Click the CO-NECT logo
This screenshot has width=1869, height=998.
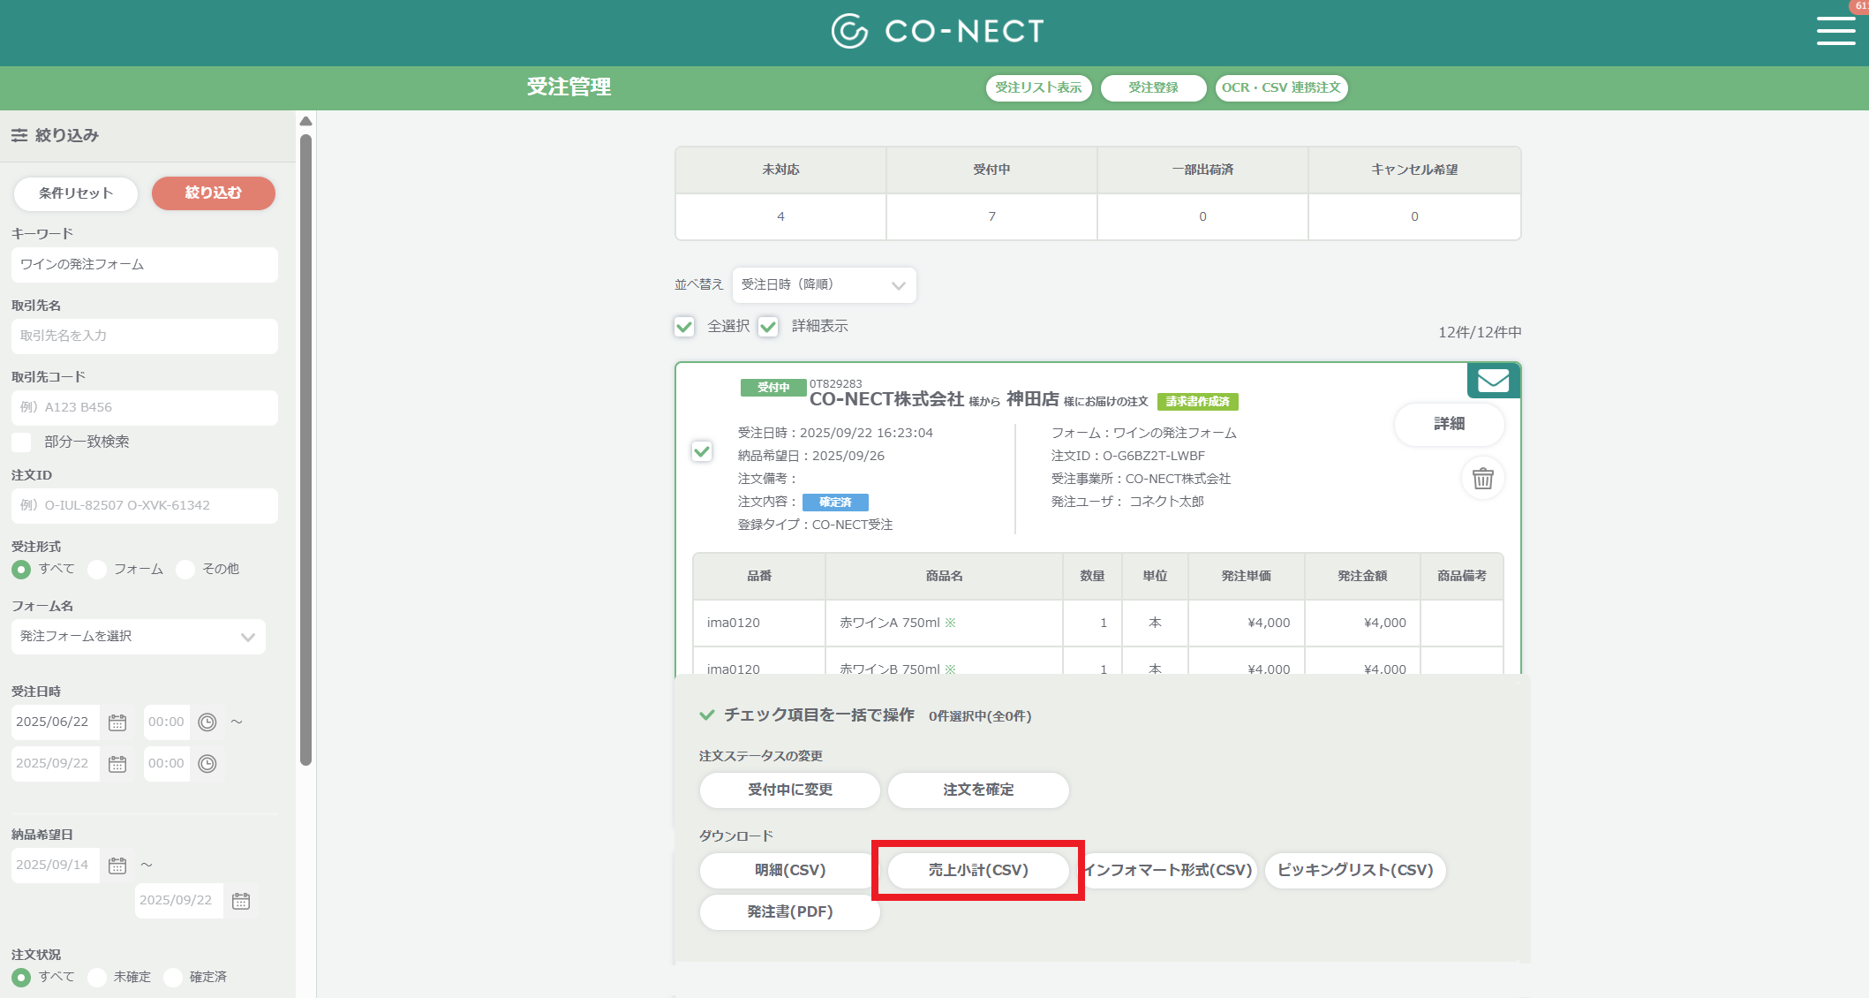pyautogui.click(x=938, y=31)
